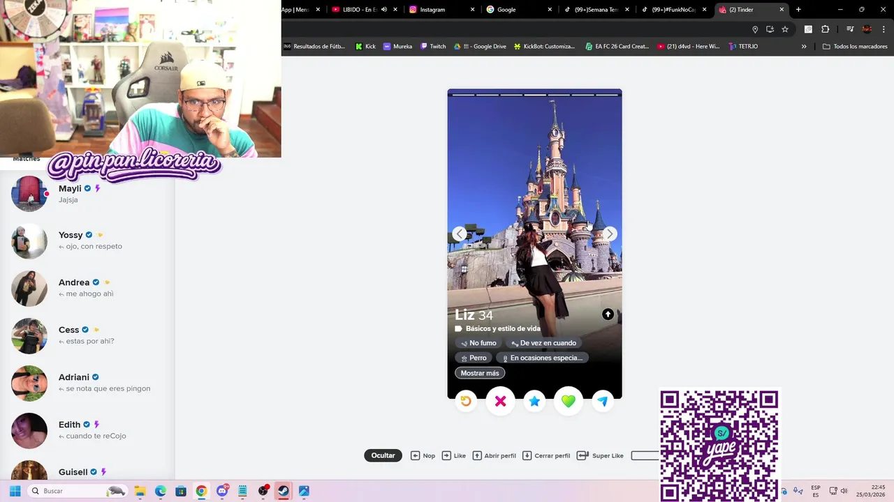
Task: Switch to the Instagram browser tab
Action: (x=442, y=10)
